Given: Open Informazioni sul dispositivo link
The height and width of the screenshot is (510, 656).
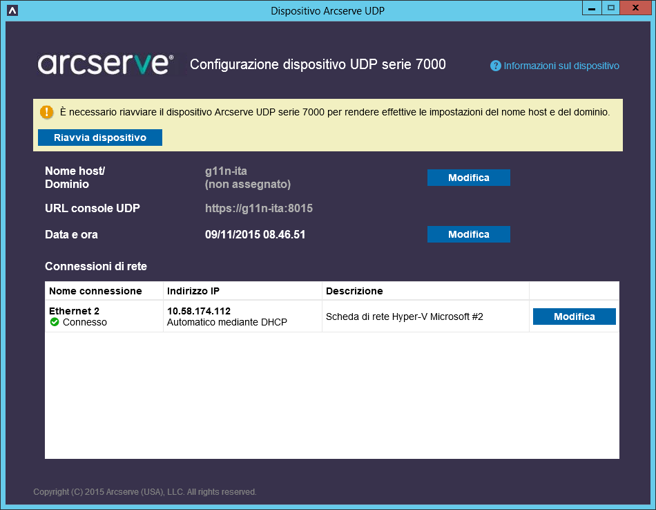Looking at the screenshot, I should (x=561, y=66).
